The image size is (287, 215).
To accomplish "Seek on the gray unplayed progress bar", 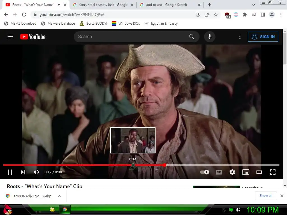I will pos(223,165).
